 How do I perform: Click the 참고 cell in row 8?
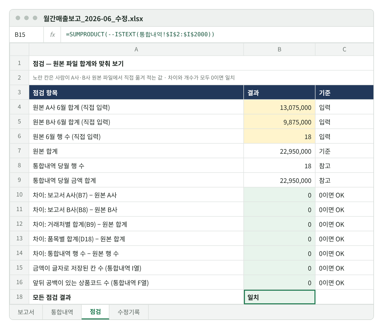(344, 166)
